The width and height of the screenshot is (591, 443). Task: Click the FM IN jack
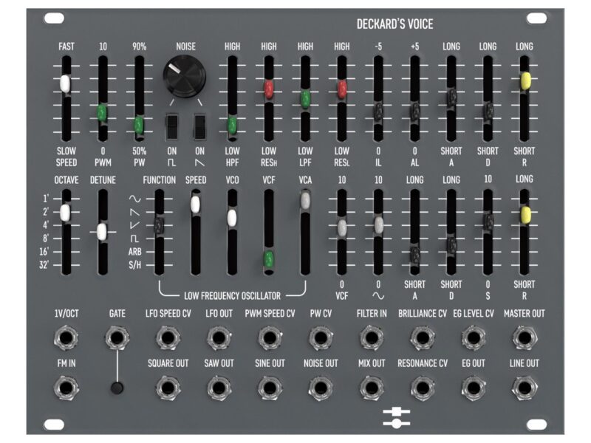coord(66,388)
